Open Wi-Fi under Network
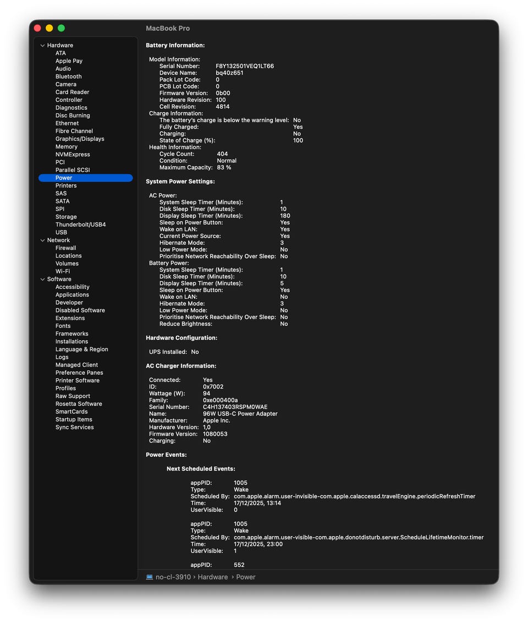 [x=63, y=271]
